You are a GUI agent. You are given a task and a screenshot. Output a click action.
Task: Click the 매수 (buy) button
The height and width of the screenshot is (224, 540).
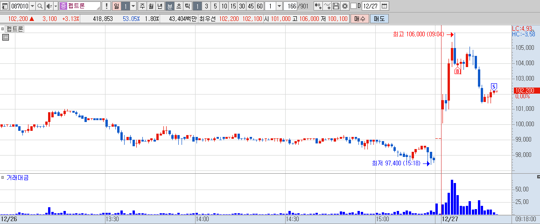360,19
